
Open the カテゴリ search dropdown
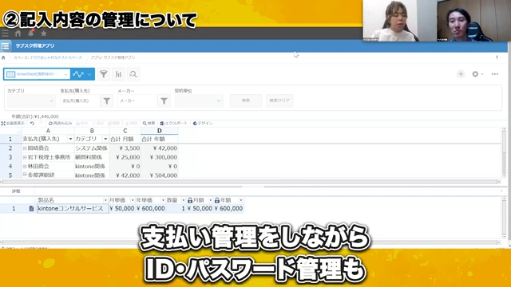click(x=31, y=101)
